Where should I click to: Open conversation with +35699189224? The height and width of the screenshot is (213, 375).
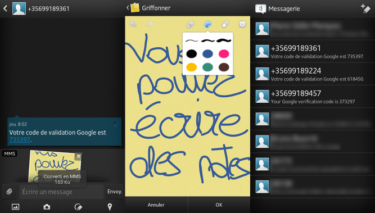click(313, 74)
